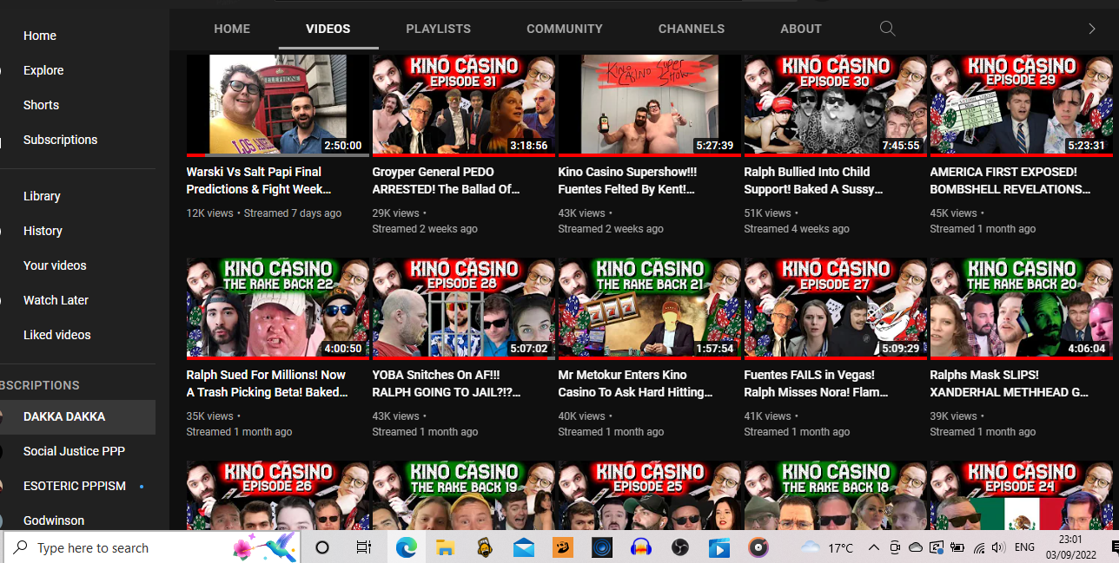Open the Kino Casino Episode 24 thumbnail
1119x563 pixels.
coord(1022,495)
